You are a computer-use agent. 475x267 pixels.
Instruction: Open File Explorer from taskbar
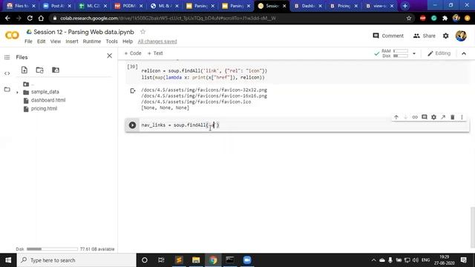tap(196, 260)
